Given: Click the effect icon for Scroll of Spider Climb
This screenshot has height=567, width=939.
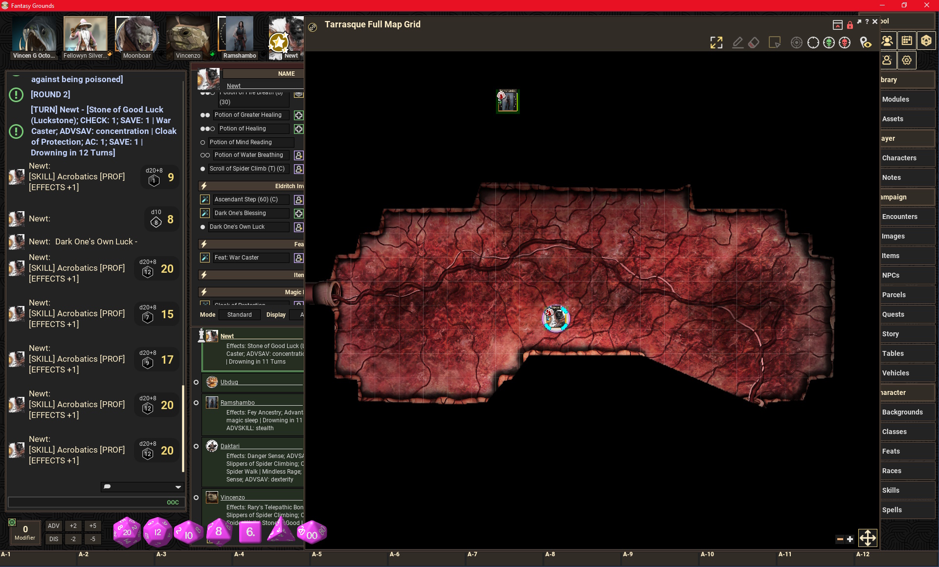Looking at the screenshot, I should click(298, 169).
